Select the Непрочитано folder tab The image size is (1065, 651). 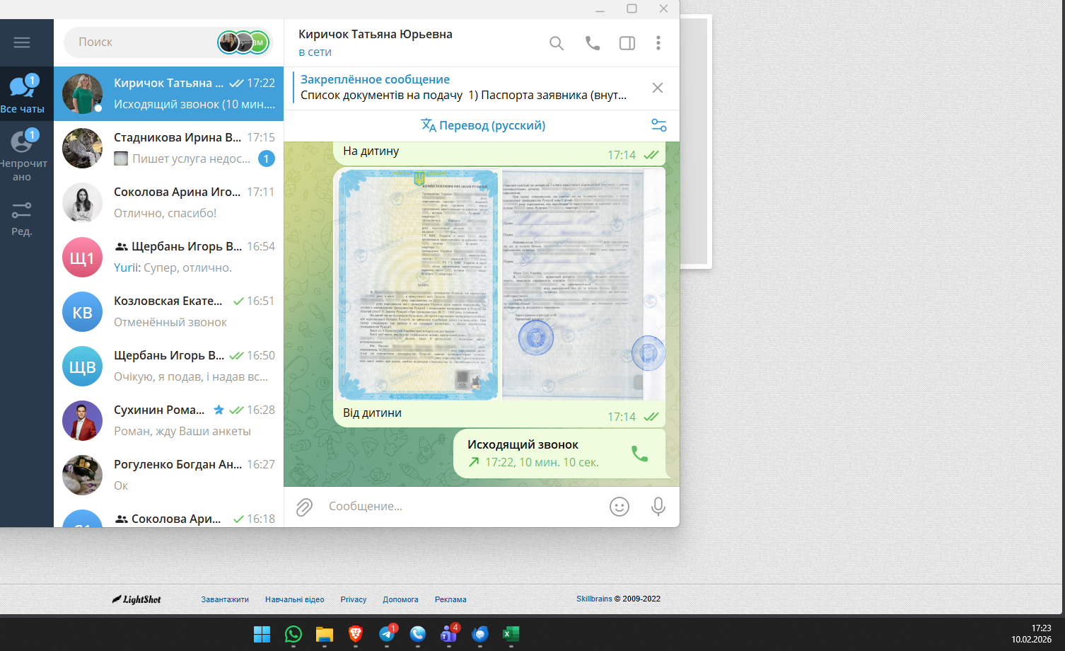23,156
